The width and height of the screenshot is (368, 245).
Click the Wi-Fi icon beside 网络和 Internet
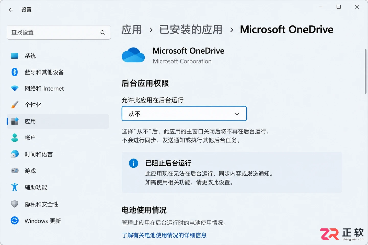(15, 89)
